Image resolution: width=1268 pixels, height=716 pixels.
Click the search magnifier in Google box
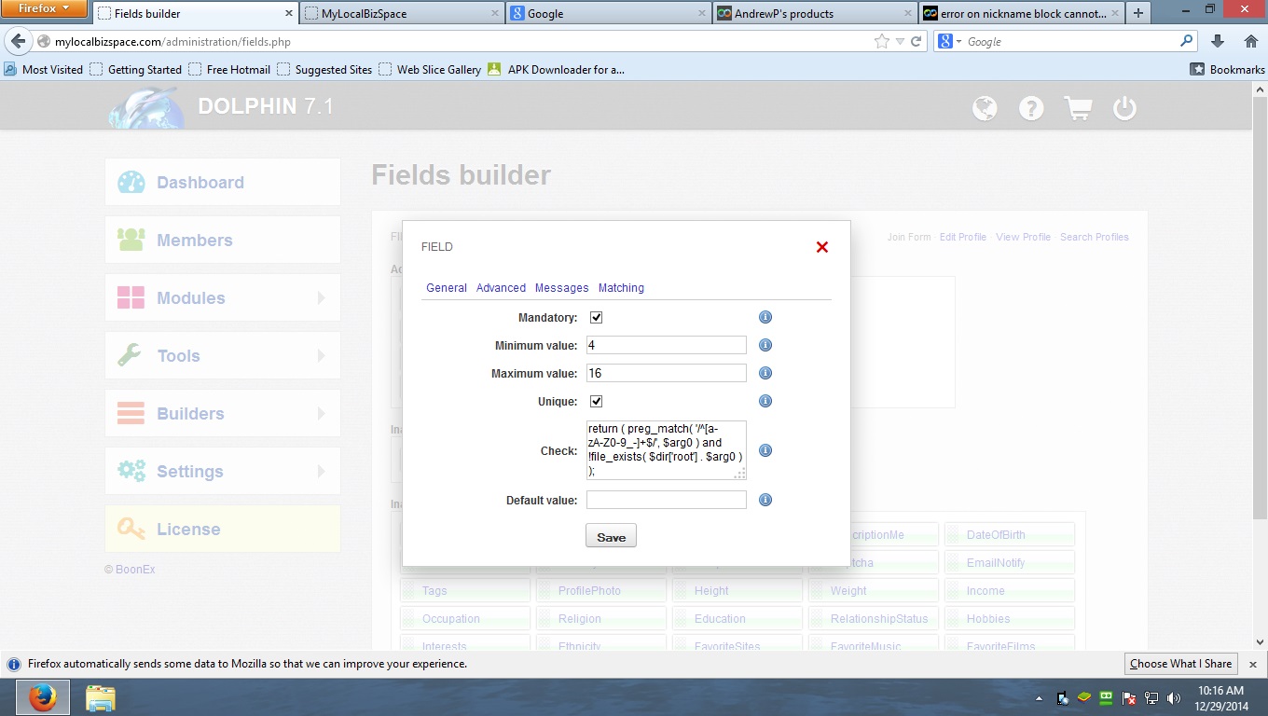(1187, 41)
